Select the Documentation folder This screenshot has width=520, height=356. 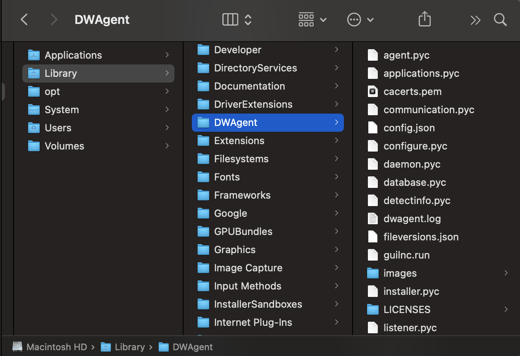click(268, 86)
